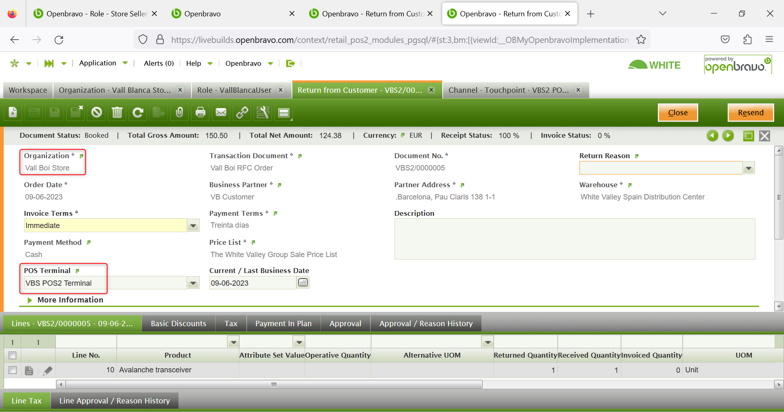Open the Product column filter dropdown

(234, 342)
